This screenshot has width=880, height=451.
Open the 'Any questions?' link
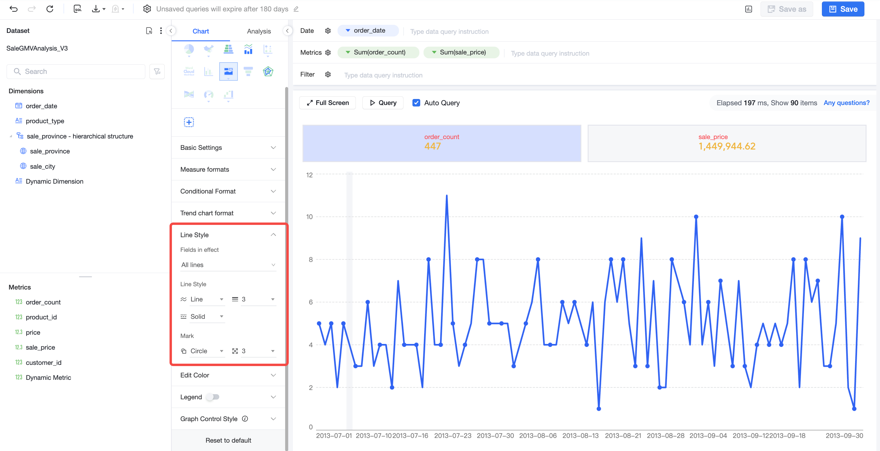click(846, 103)
